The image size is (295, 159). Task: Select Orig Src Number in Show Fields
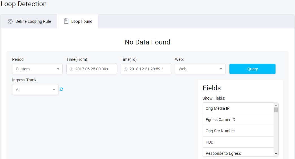[x=238, y=131]
